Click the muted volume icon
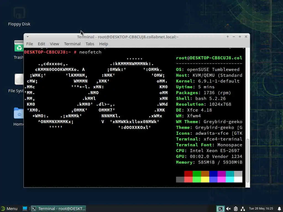Image resolution: width=283 pixels, height=212 pixels. point(228,209)
